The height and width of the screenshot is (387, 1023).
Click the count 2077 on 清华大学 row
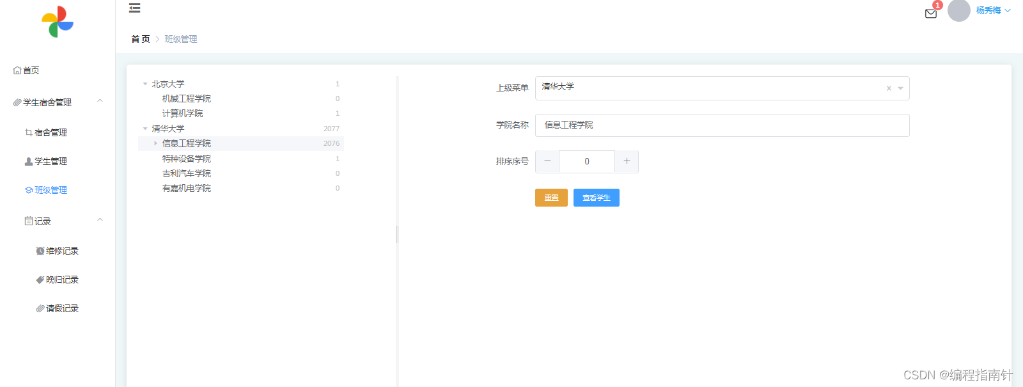[x=331, y=129]
